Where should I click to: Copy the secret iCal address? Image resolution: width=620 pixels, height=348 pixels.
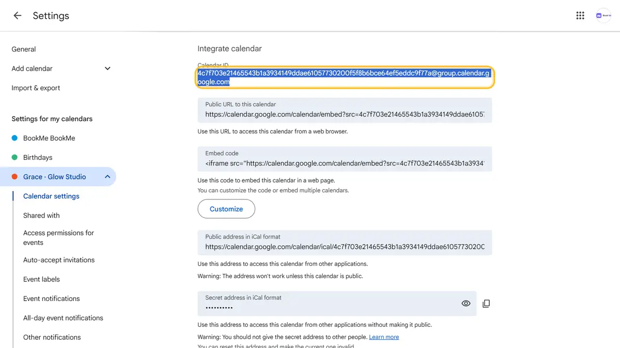point(486,304)
